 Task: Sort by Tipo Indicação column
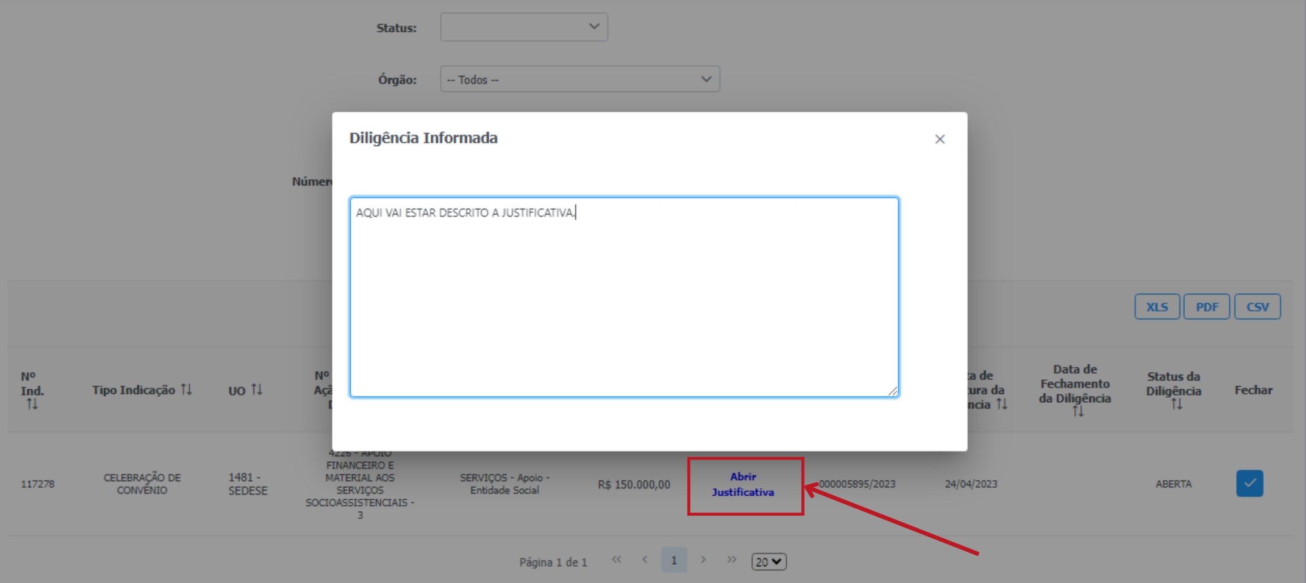pos(186,389)
